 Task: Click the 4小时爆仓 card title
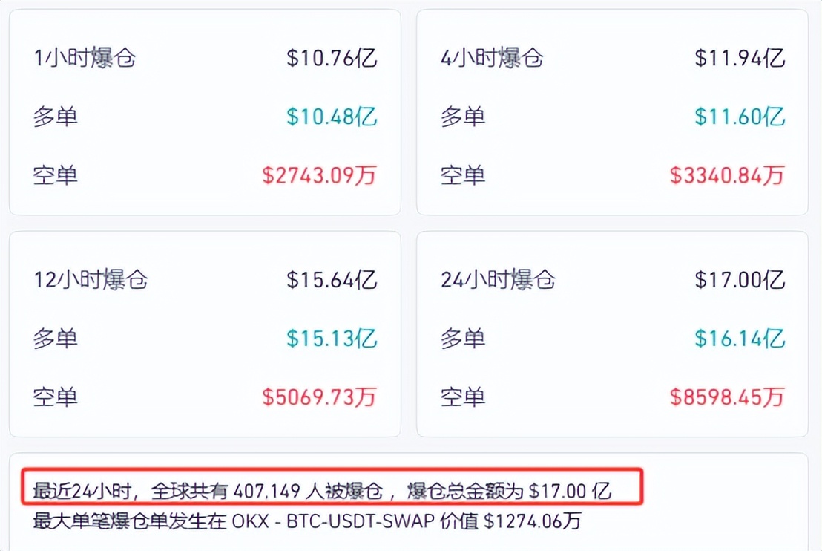(x=492, y=58)
